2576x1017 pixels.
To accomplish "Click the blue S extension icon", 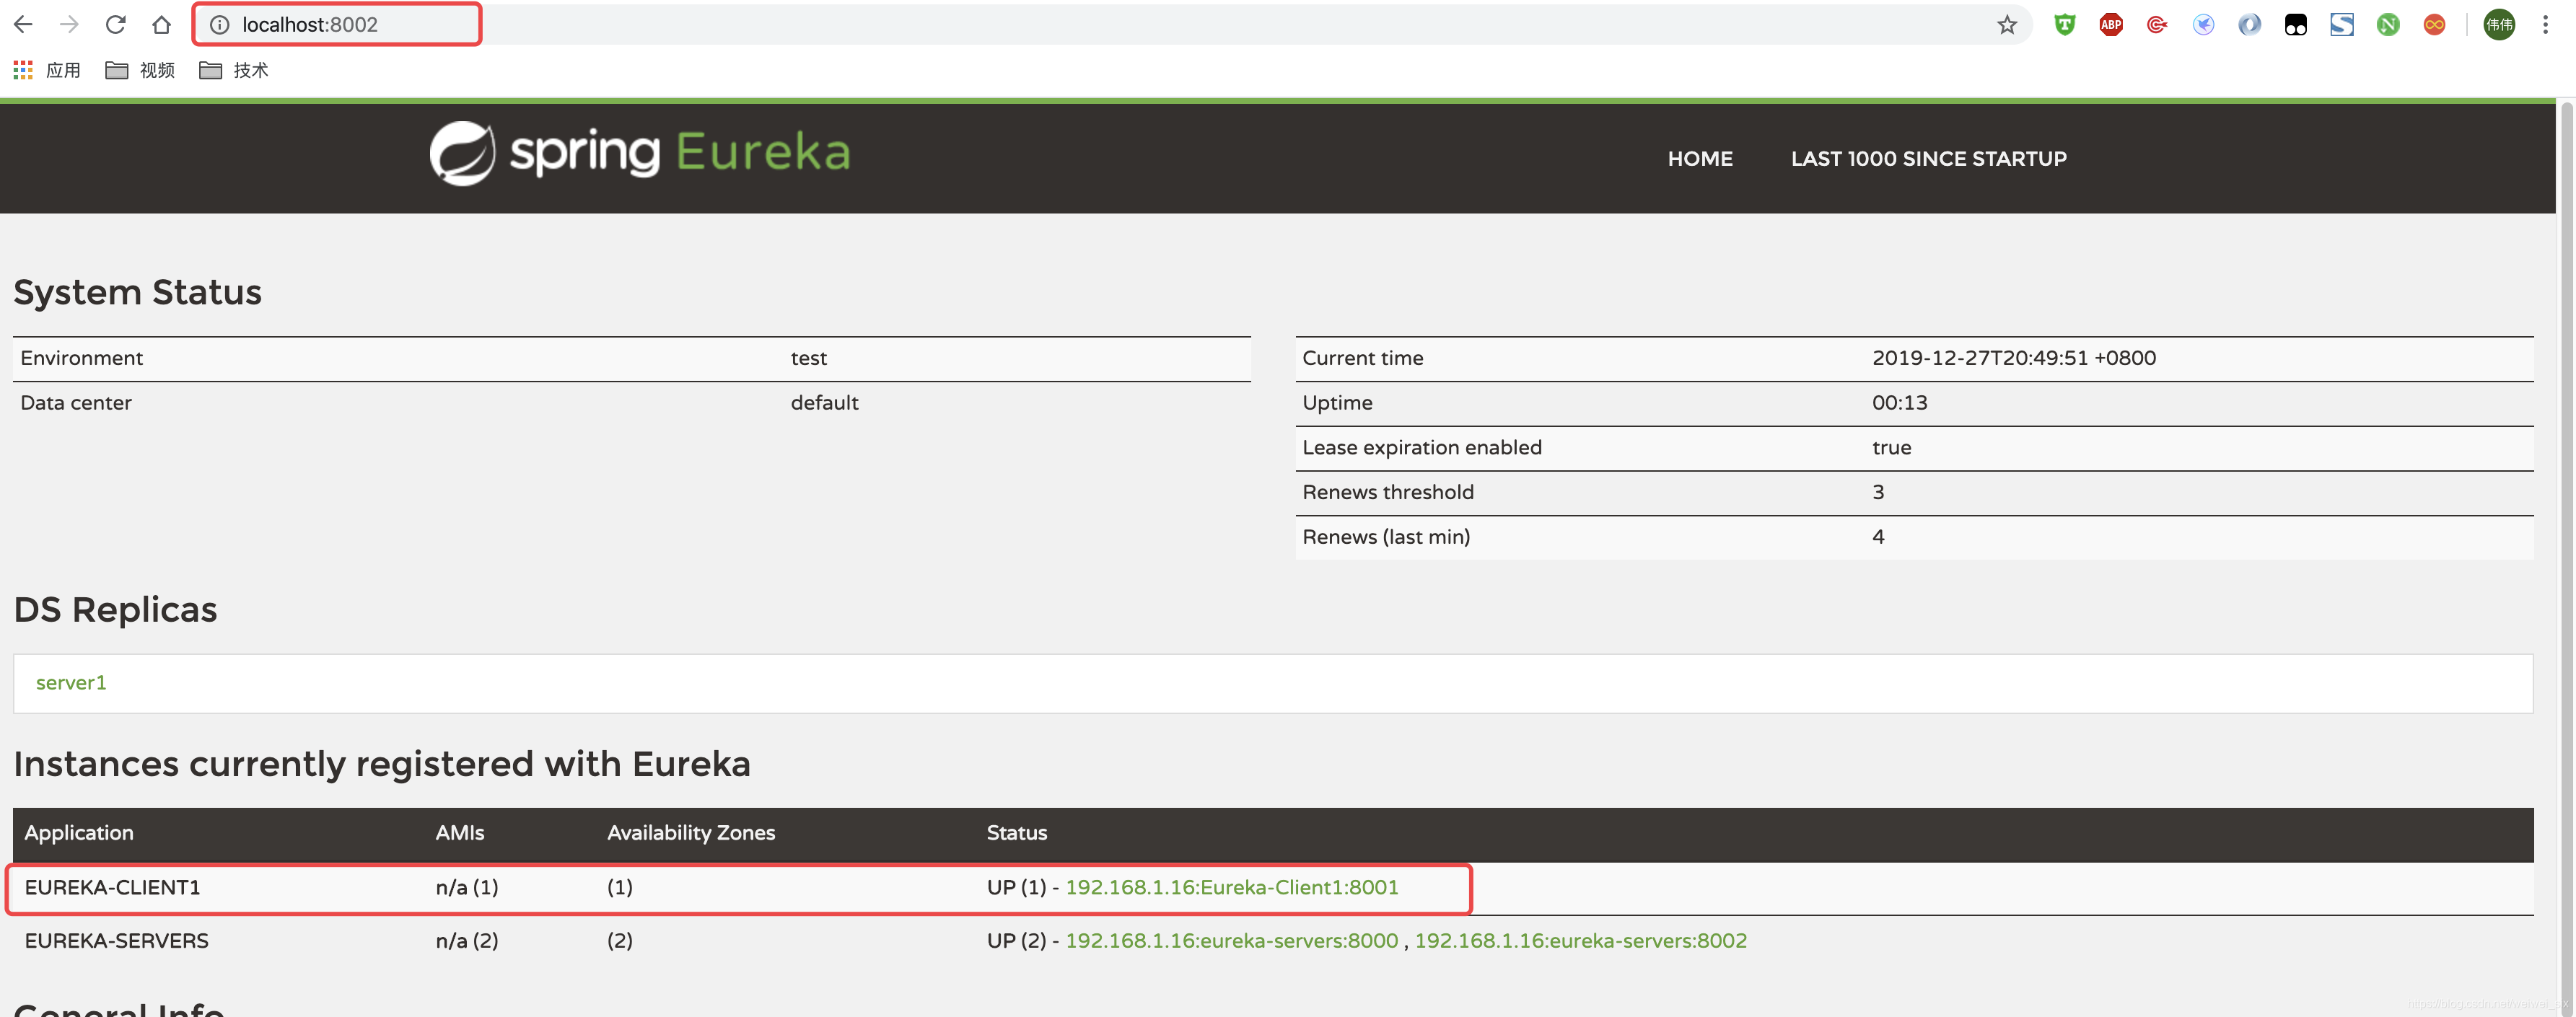I will pos(2341,25).
